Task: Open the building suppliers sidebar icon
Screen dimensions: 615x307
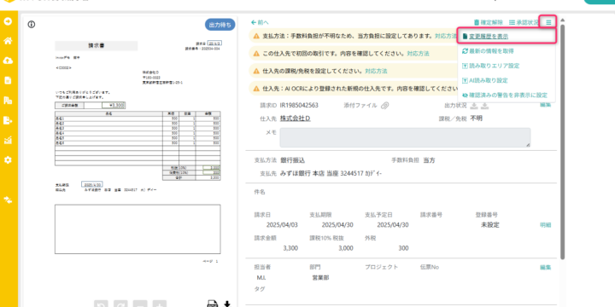Action: (x=8, y=101)
